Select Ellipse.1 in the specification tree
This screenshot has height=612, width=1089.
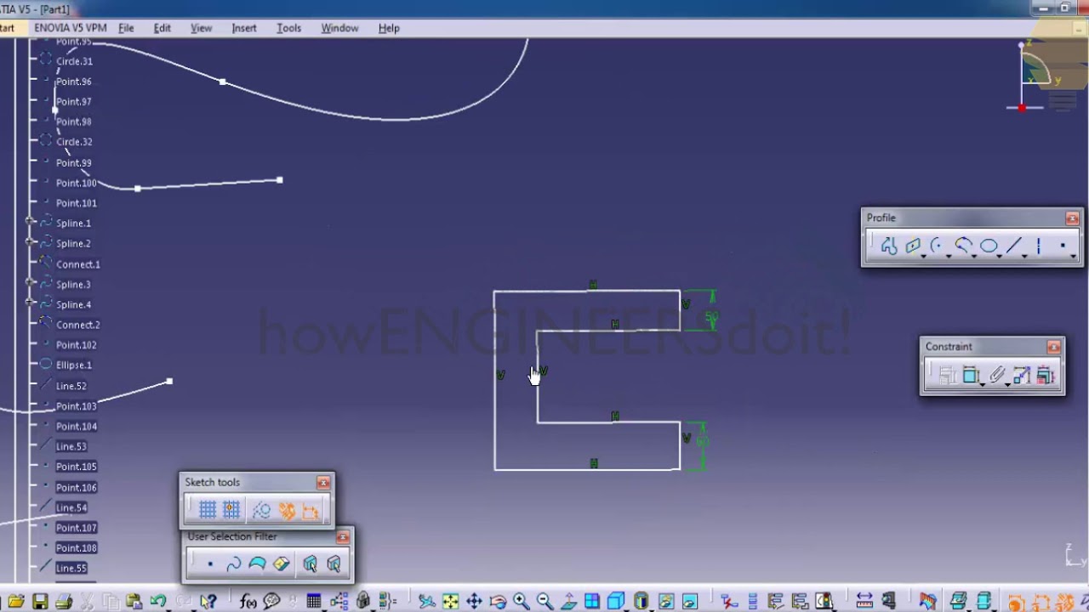[x=73, y=365]
